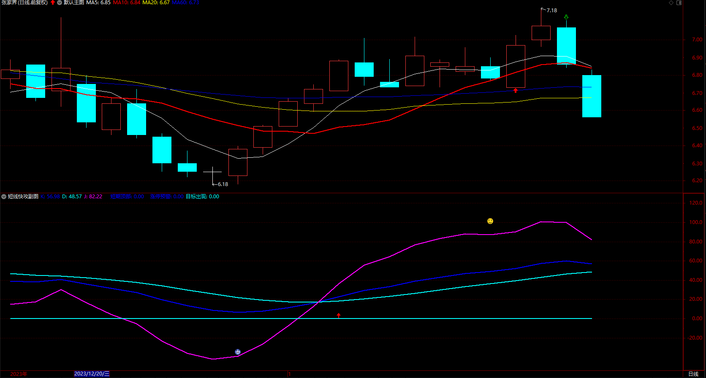Toggle the side panel icon at top right
Viewport: 706px width, 378px height.
click(679, 3)
